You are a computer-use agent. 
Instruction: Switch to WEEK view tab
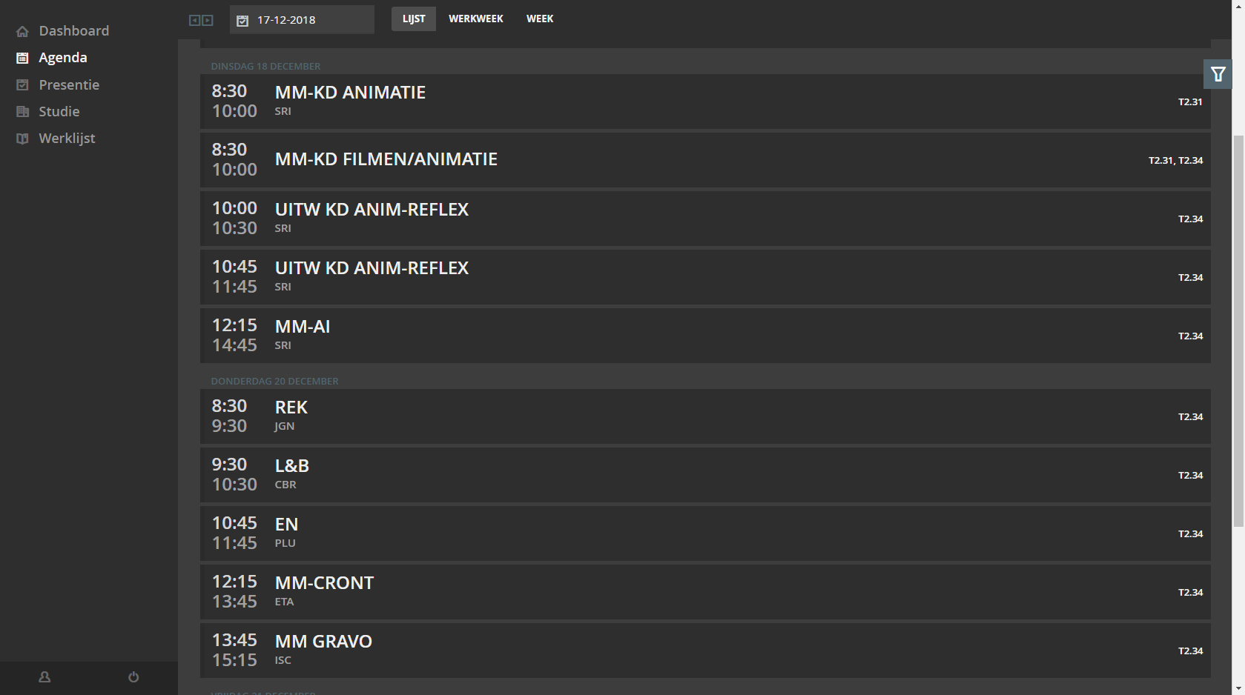540,19
